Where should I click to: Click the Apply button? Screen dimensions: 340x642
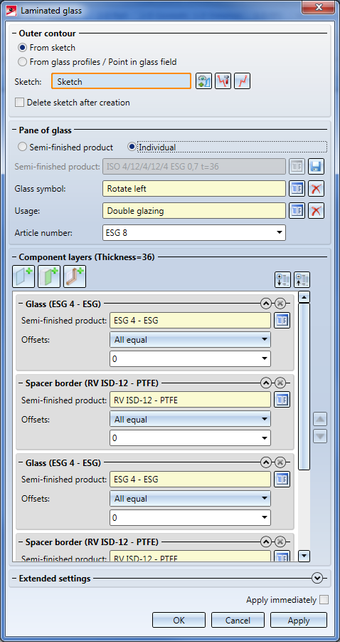(x=299, y=620)
